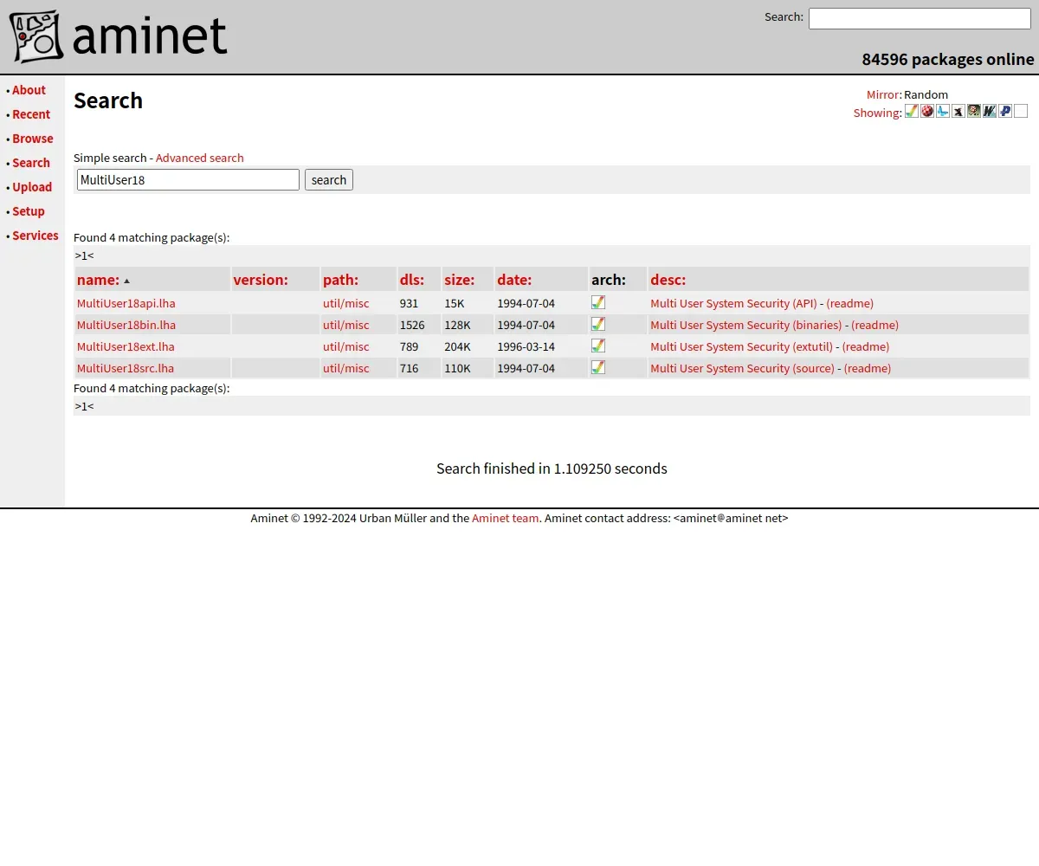Focus the top-right Search input field
Viewport: 1039px width, 866px height.
coord(920,18)
